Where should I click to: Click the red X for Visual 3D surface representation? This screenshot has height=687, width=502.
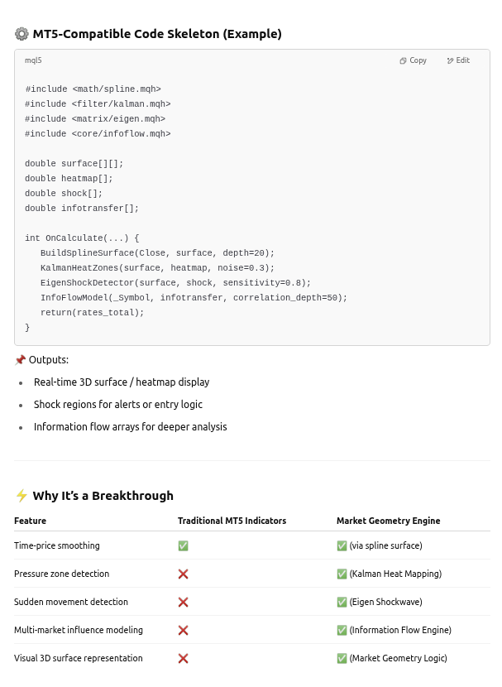tap(183, 659)
